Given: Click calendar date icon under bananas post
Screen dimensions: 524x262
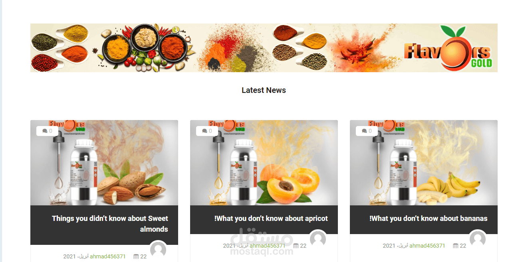Looking at the screenshot, I should (x=456, y=246).
